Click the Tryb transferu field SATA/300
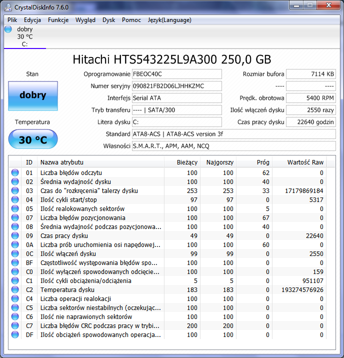 177,110
